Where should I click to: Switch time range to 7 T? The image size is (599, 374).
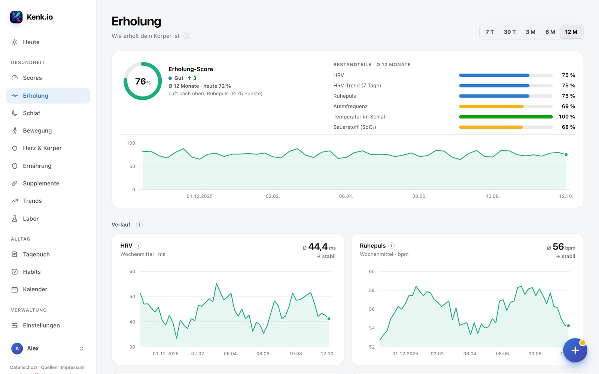[490, 32]
